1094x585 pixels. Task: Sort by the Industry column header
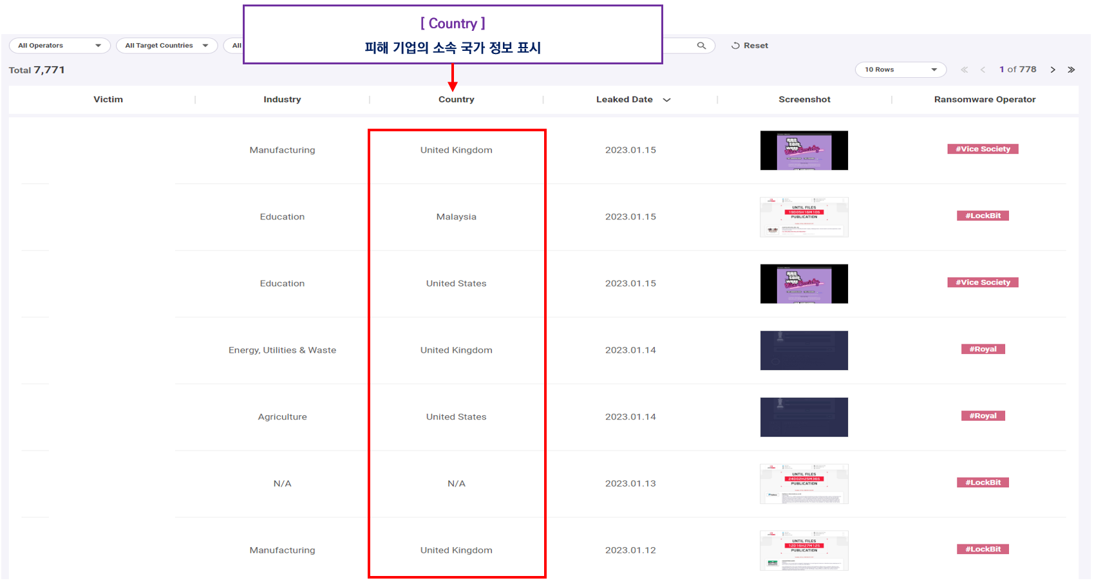(x=282, y=99)
